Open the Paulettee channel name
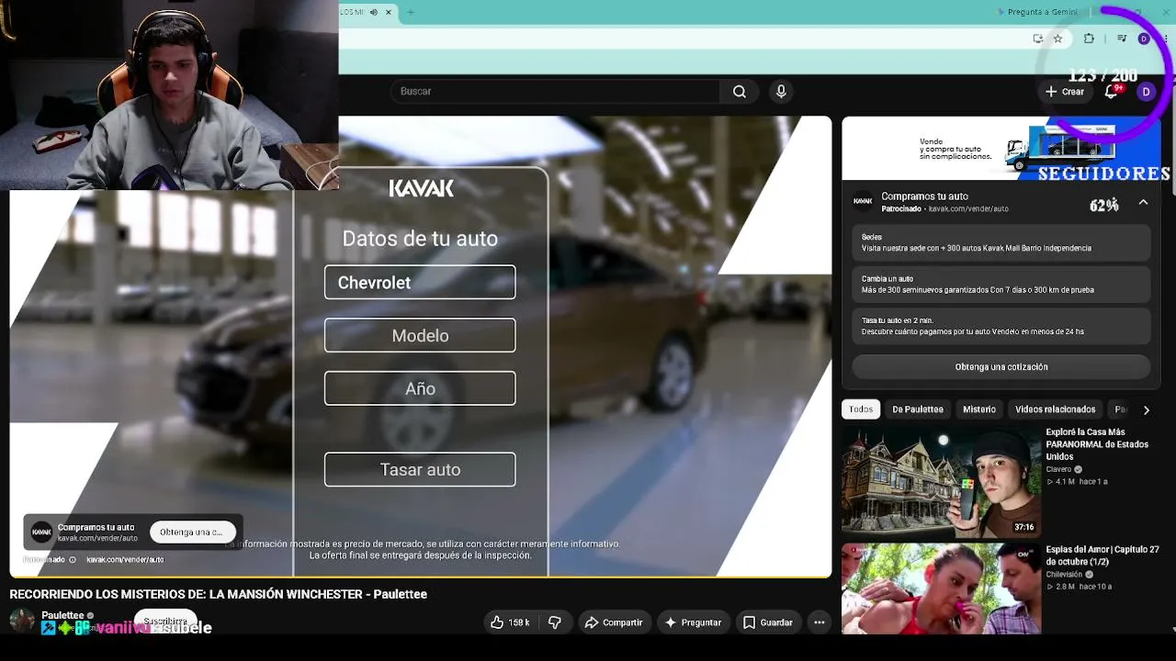 (x=62, y=615)
